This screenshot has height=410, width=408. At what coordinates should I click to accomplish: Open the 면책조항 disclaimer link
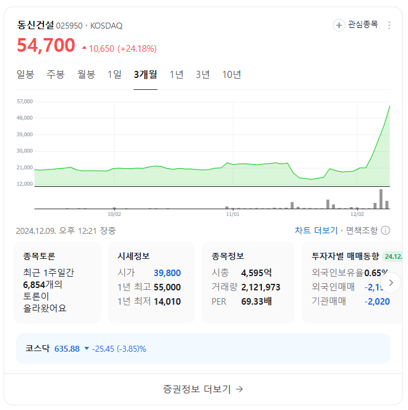point(362,230)
